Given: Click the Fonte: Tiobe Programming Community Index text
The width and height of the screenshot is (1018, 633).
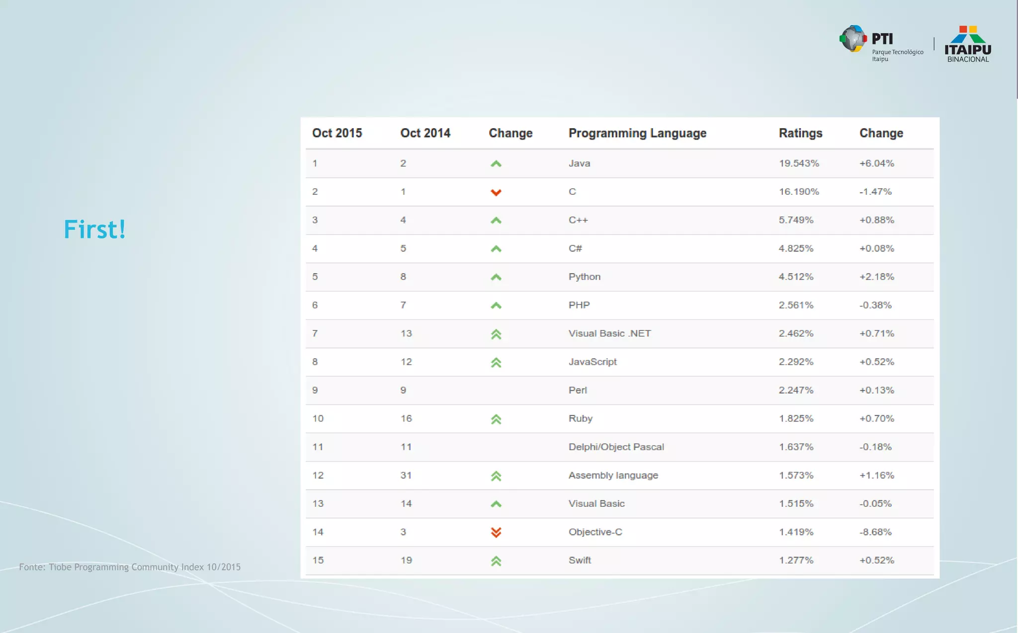Looking at the screenshot, I should pos(130,567).
